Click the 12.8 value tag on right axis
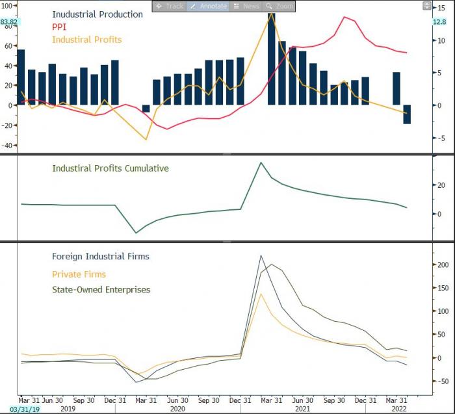The image size is (455, 414). pos(439,21)
